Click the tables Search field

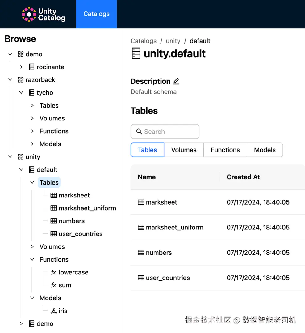(x=165, y=132)
